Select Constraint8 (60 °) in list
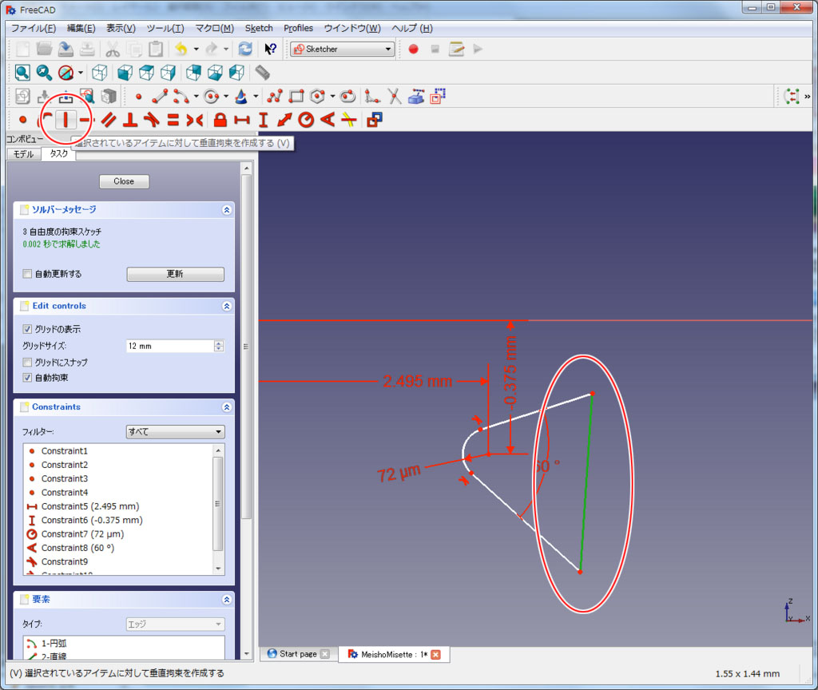The width and height of the screenshot is (818, 690). tap(77, 548)
